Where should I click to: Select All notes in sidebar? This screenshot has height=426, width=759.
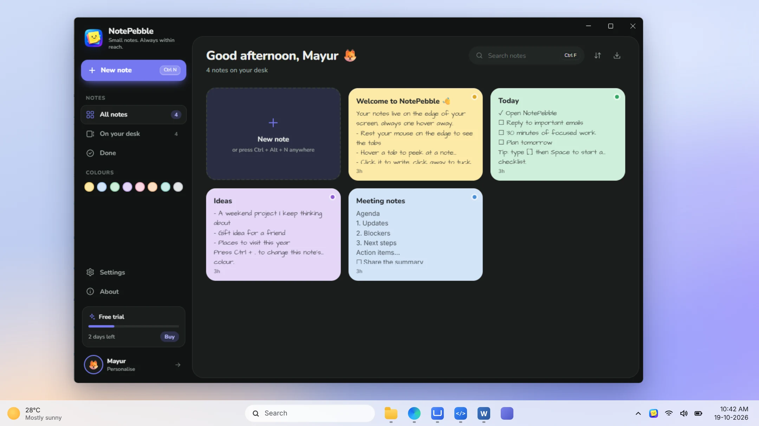point(134,115)
